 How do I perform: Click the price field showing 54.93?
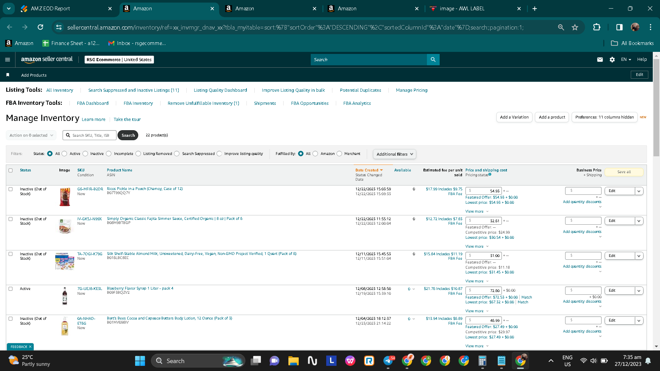click(484, 191)
